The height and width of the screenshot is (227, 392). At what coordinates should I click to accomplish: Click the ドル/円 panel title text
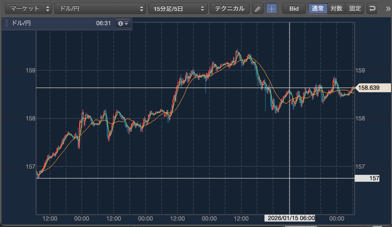coord(22,24)
